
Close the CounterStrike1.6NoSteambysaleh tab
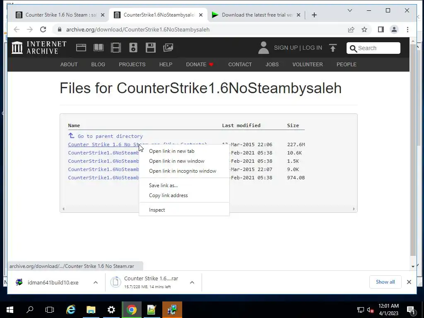201,15
